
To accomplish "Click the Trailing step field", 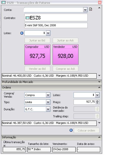I will pyautogui.click(x=87, y=116).
